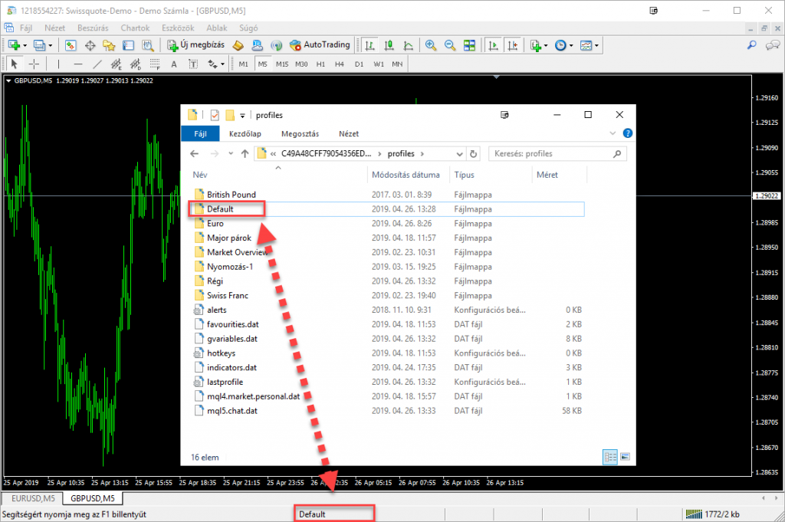The height and width of the screenshot is (522, 785).
Task: Open the New Chart dropdown arrow
Action: point(25,46)
